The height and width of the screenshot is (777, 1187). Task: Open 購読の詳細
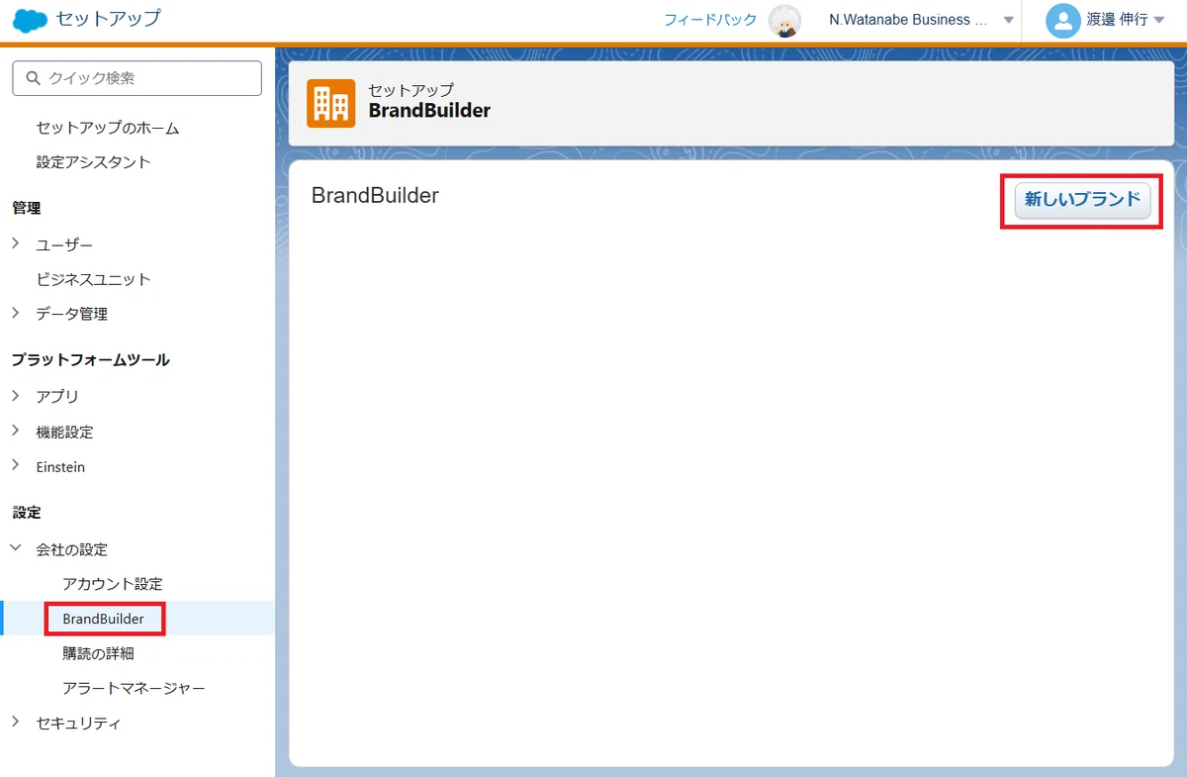pyautogui.click(x=98, y=653)
